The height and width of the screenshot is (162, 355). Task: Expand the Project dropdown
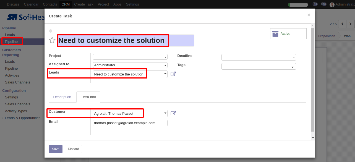tap(130, 57)
